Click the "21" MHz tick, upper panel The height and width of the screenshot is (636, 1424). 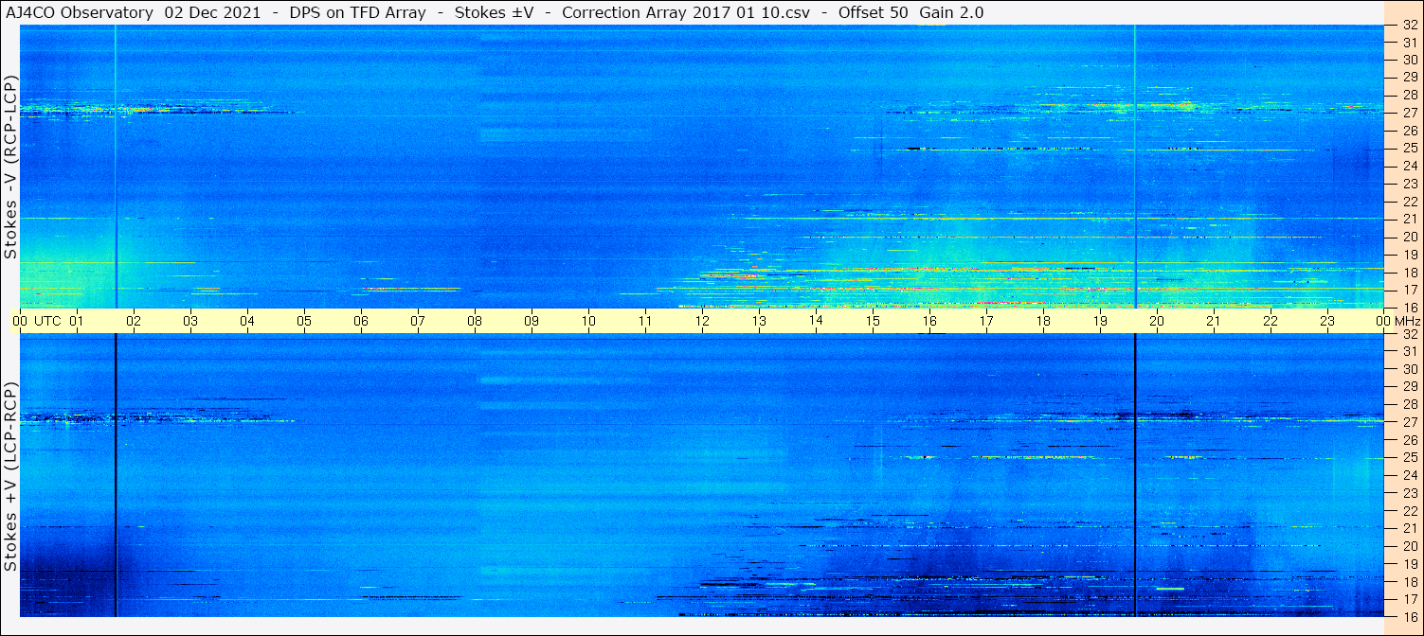pyautogui.click(x=1409, y=219)
